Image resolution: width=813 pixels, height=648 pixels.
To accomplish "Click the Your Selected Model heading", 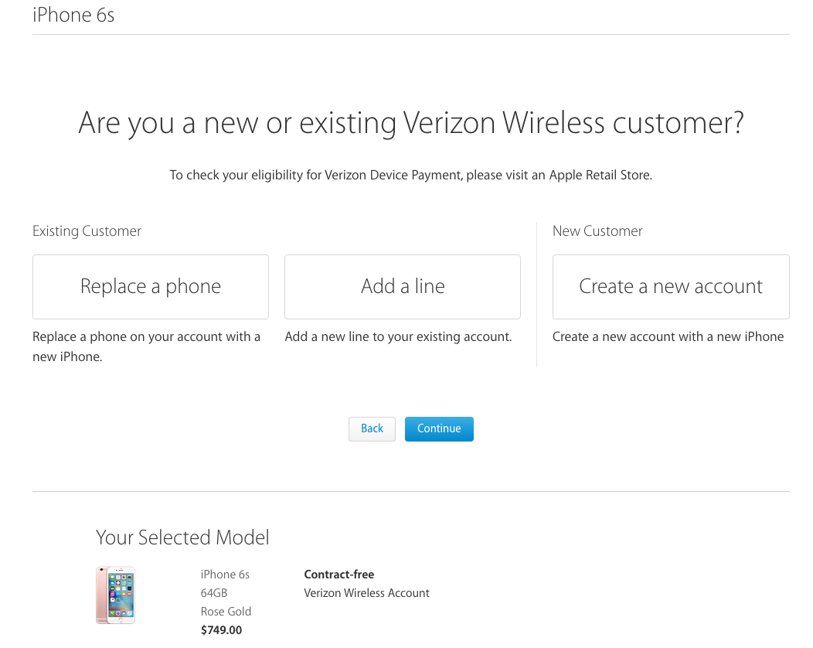I will [x=182, y=537].
